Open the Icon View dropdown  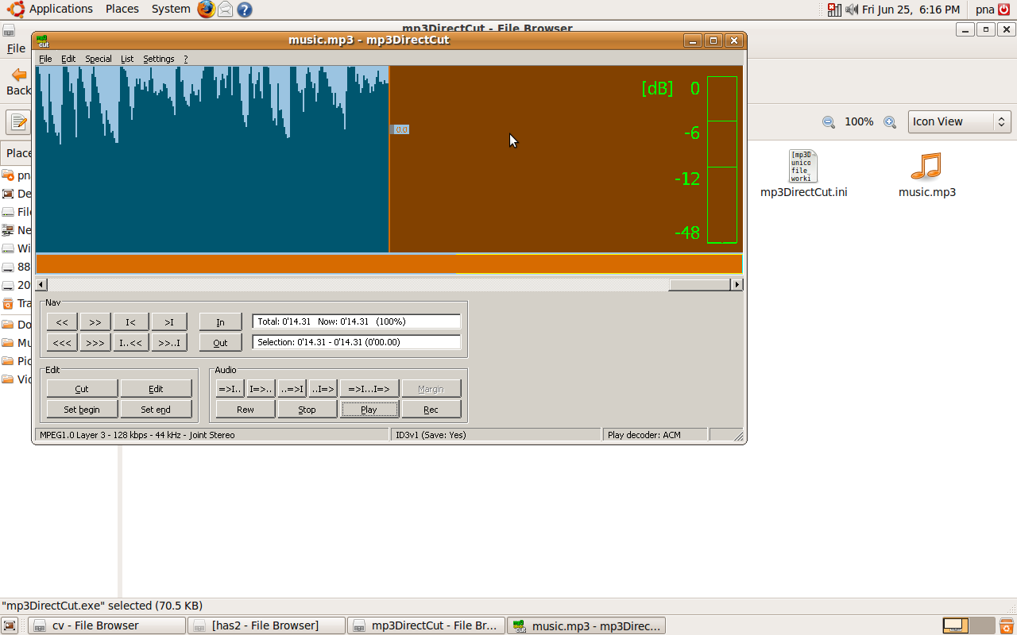click(x=959, y=121)
